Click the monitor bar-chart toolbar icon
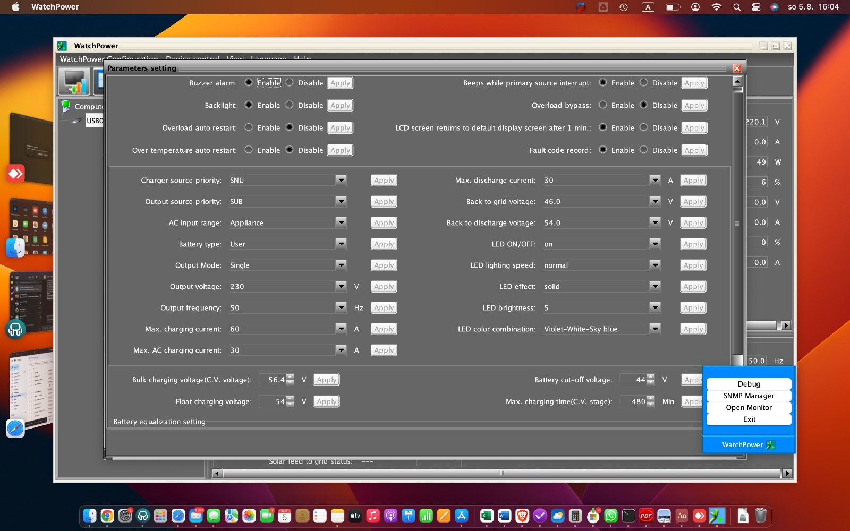850x531 pixels. tap(74, 82)
